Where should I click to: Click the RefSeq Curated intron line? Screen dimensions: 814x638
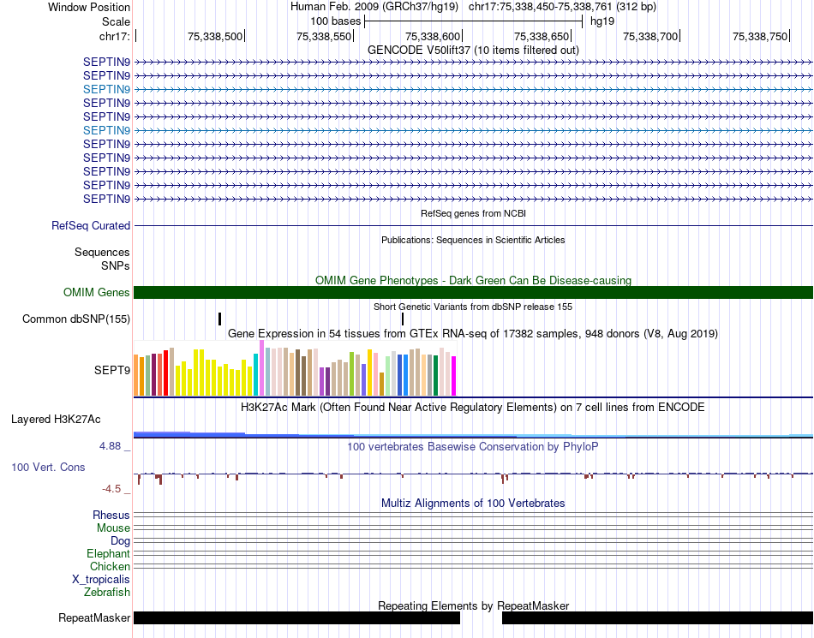473,225
